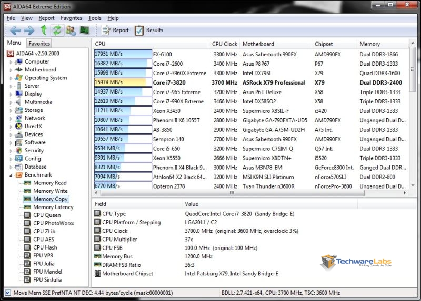Sort by the Motherboard column header
The image size is (421, 301).
pyautogui.click(x=276, y=44)
